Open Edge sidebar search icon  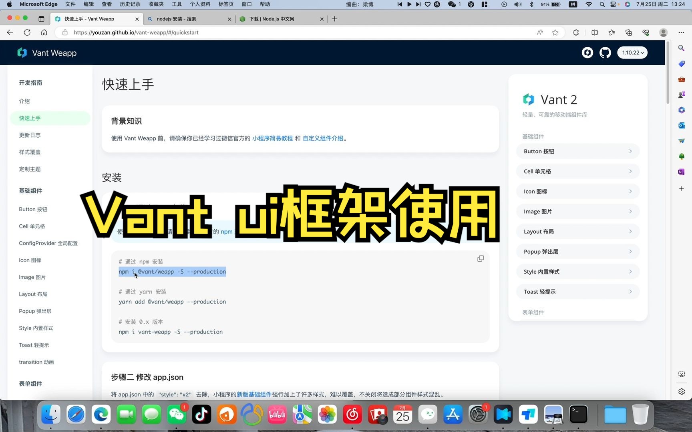pyautogui.click(x=681, y=48)
